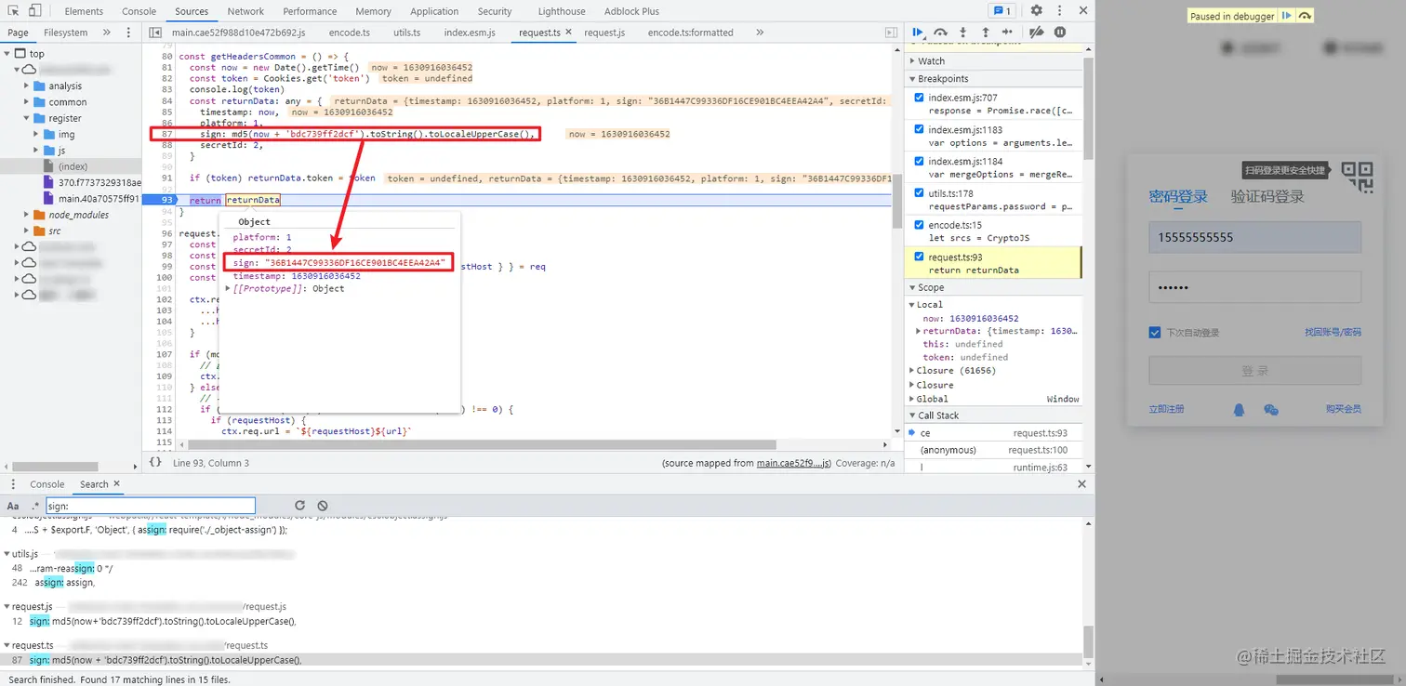
Task: Uncheck breakpoint encode.ts:15
Action: [919, 225]
